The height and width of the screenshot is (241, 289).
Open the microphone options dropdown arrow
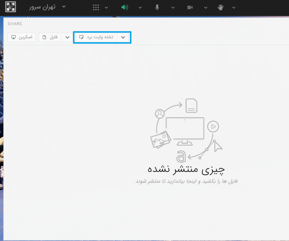173,8
